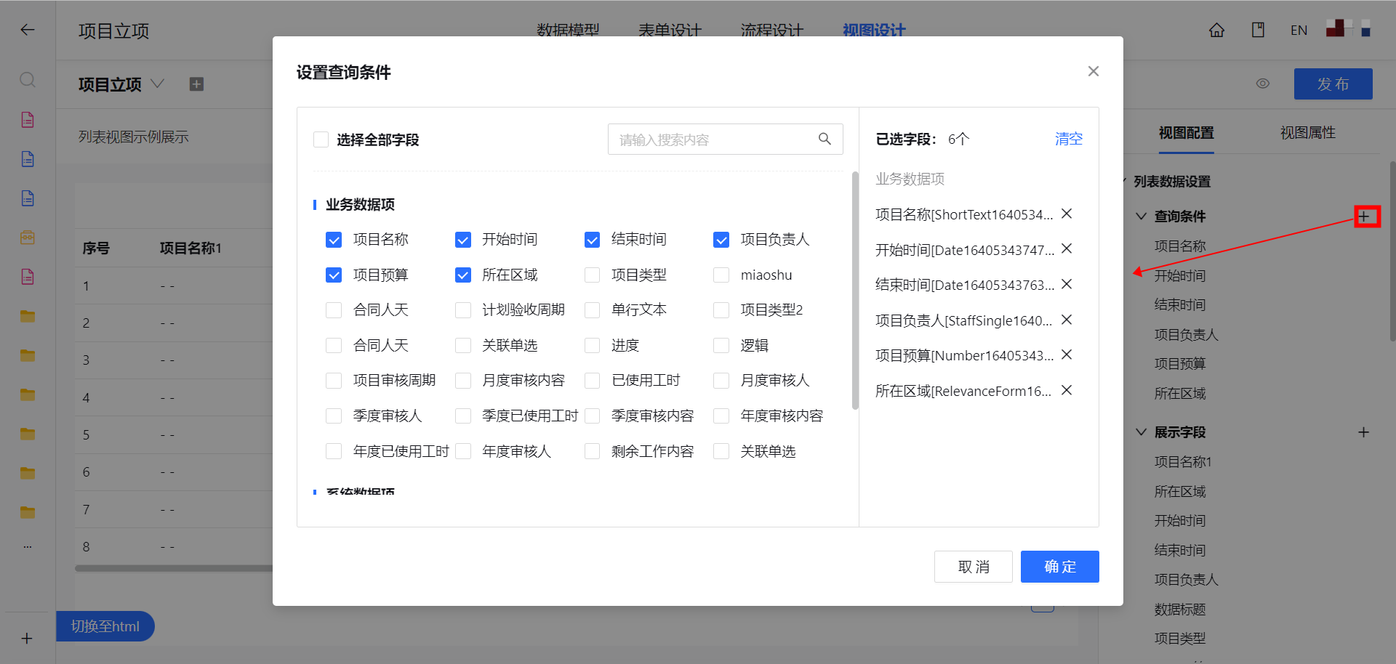Check the 进度 checkbox
1396x664 pixels.
[x=593, y=345]
